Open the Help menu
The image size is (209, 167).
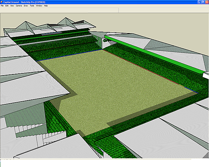coord(46,6)
